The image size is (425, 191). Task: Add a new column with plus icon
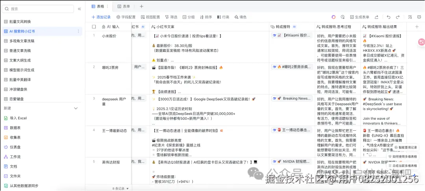(x=417, y=27)
